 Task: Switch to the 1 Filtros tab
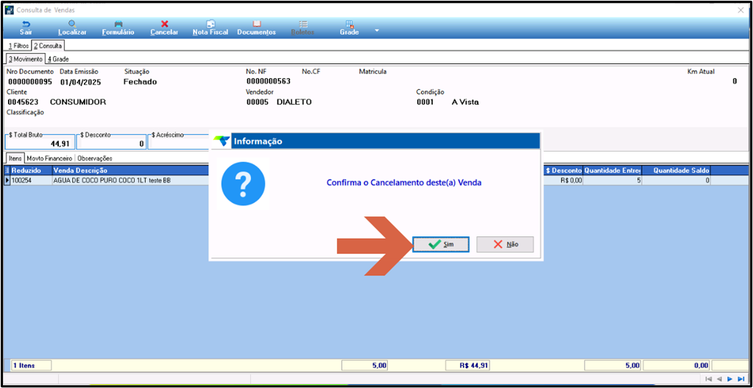pos(18,46)
